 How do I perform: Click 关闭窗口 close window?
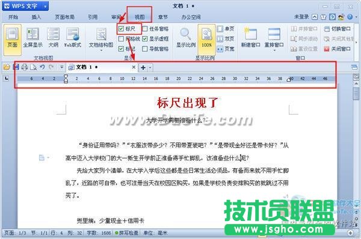tap(338, 49)
